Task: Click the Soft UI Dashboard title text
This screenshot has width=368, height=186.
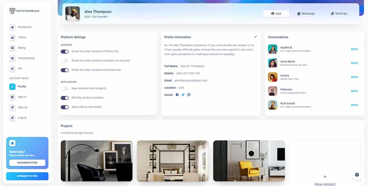Action: click(28, 11)
